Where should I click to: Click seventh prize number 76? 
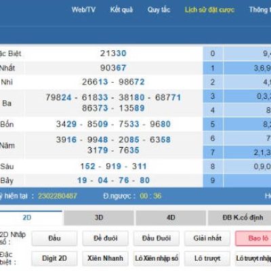[124, 180]
